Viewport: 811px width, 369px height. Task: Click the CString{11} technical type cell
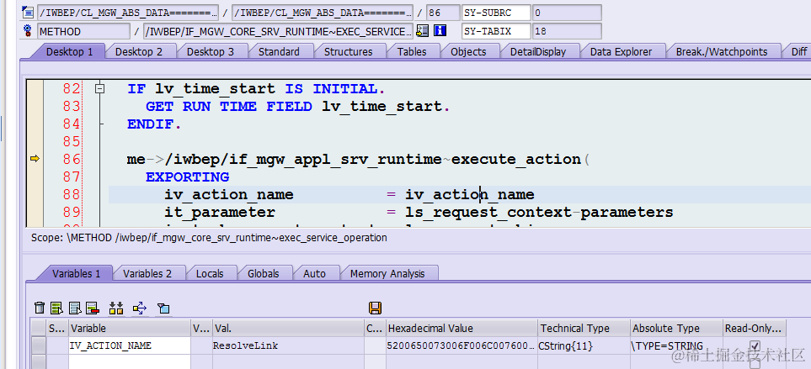(x=584, y=345)
